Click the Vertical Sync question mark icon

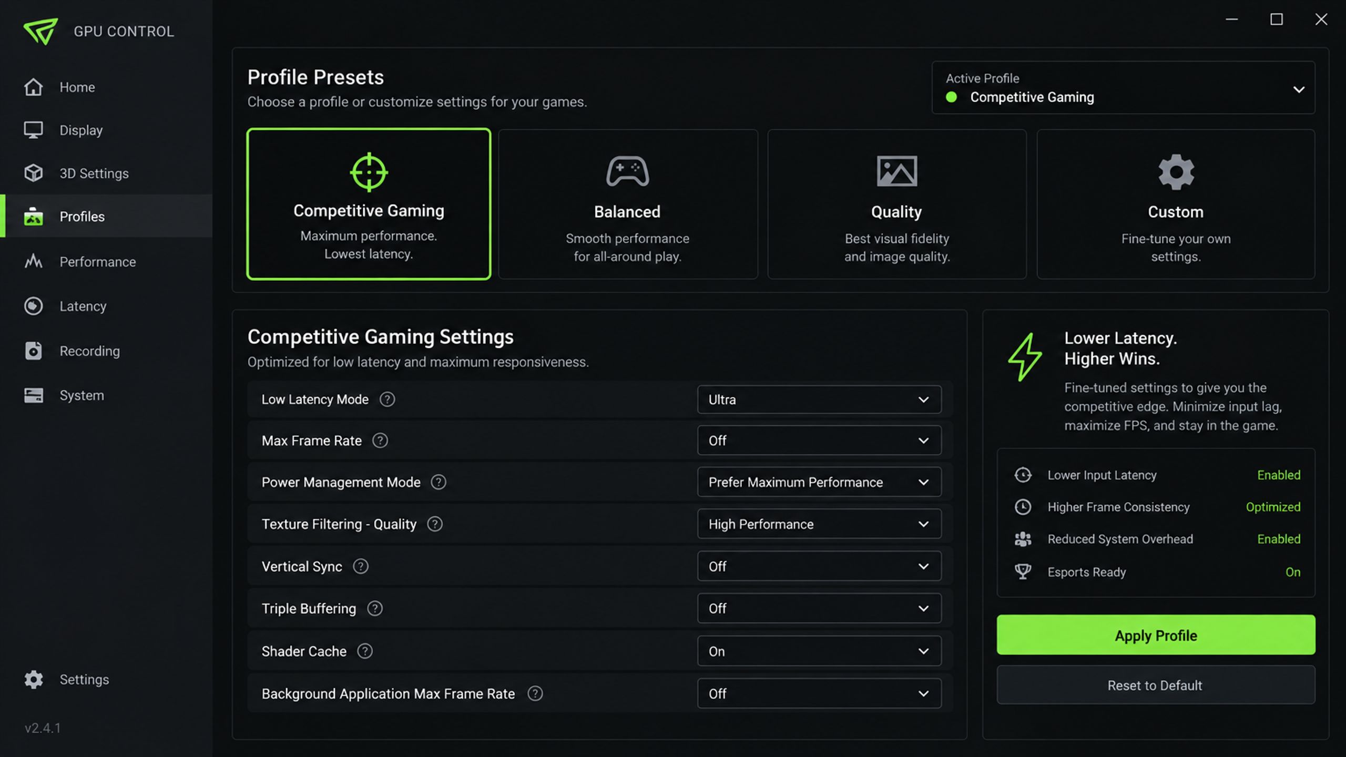[x=361, y=566]
